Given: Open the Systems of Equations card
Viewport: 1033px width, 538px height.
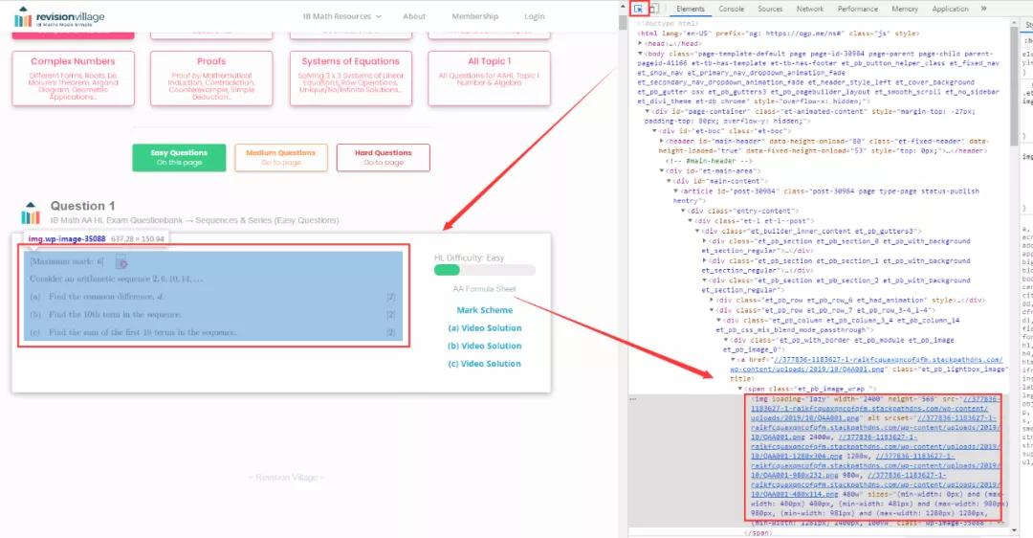Looking at the screenshot, I should click(350, 78).
